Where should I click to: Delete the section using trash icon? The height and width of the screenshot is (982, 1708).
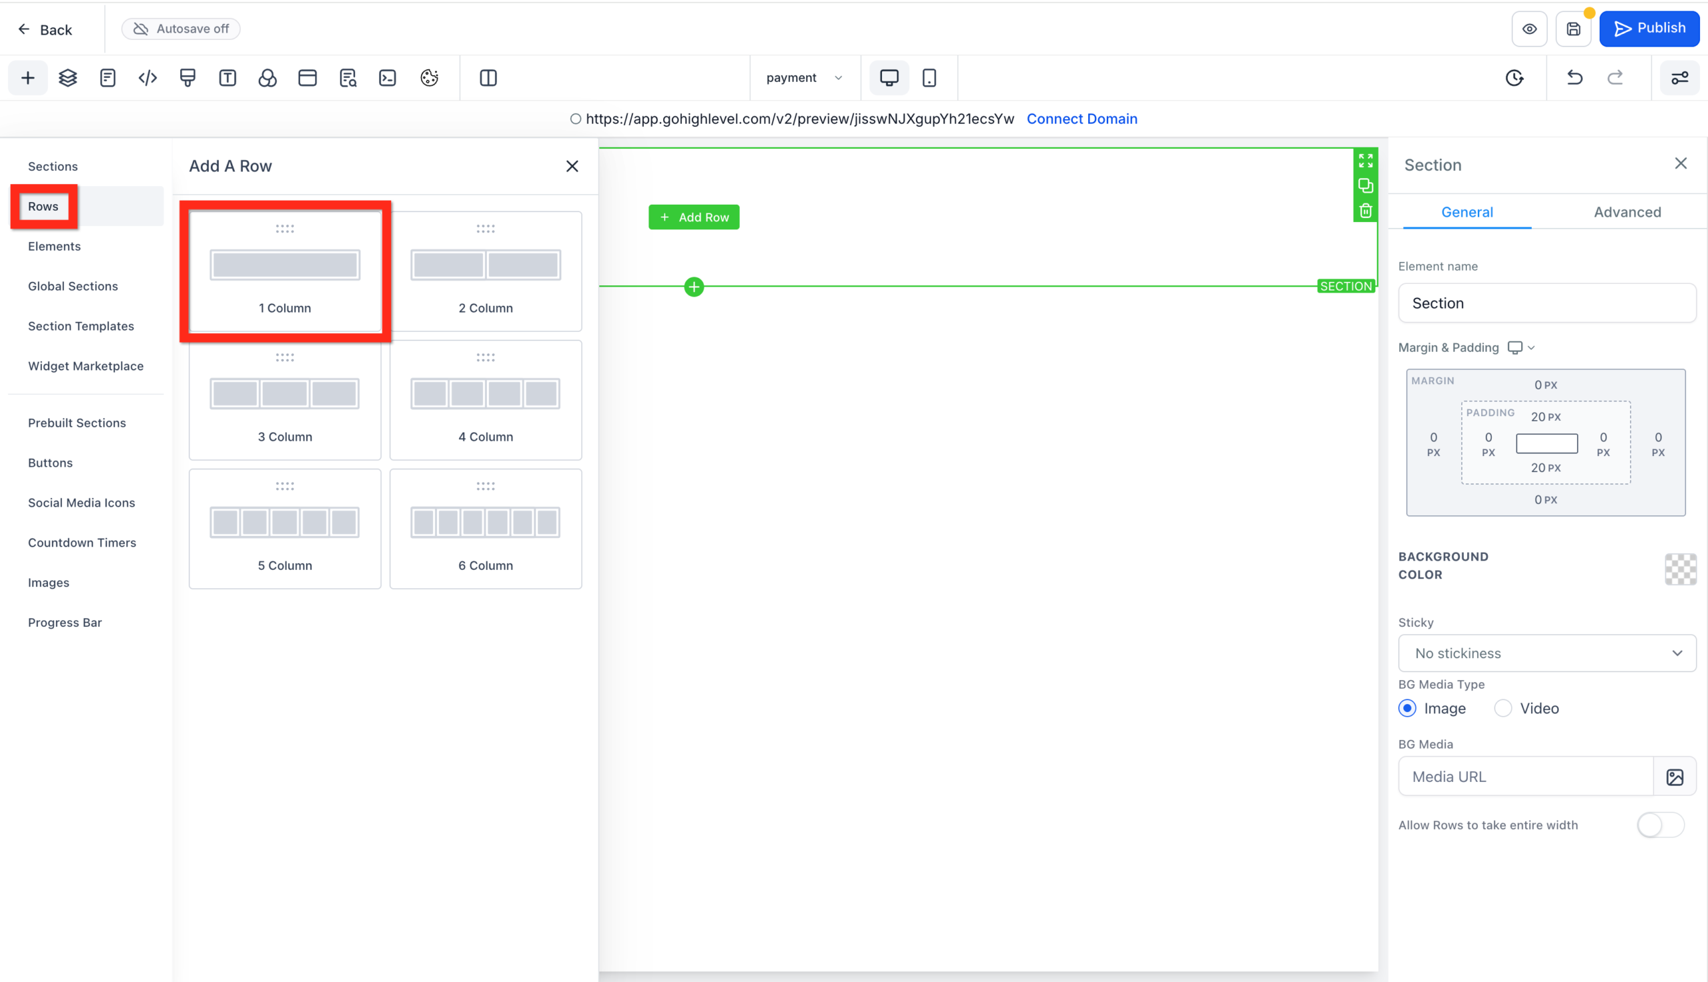1366,211
